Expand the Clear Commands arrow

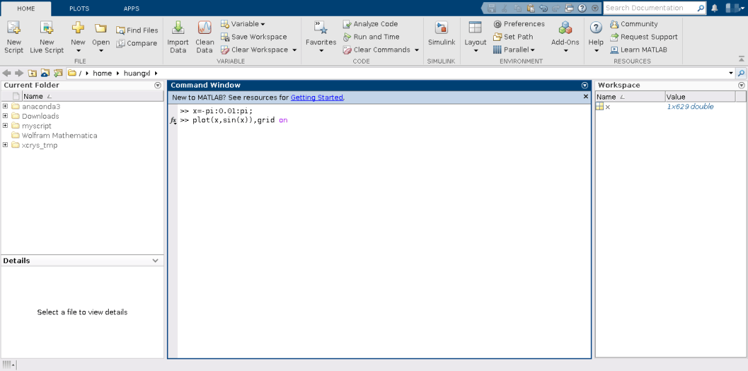click(x=416, y=50)
